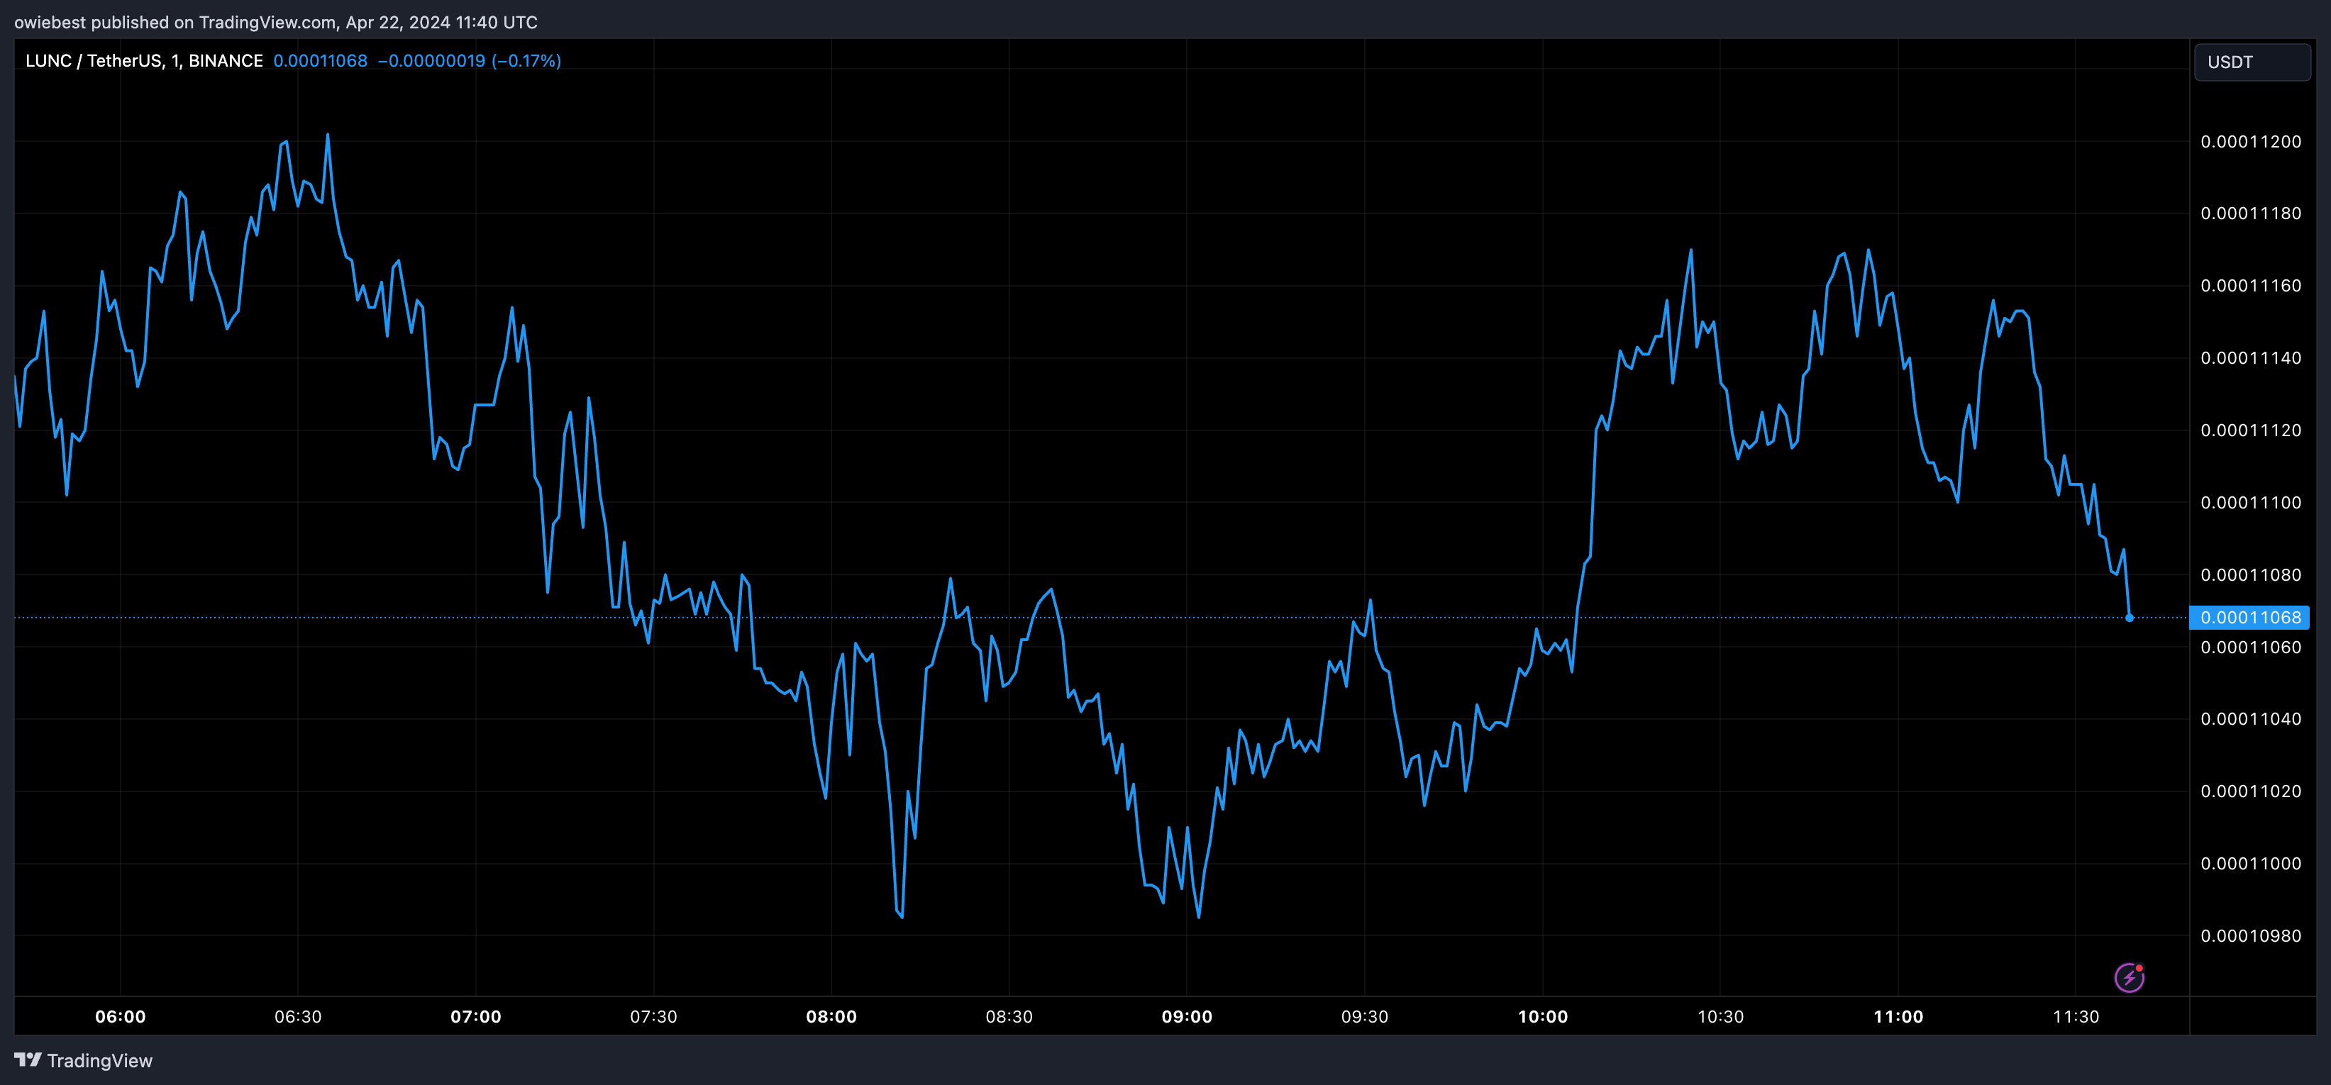
Task: Click the TradingView text at bottom left
Action: pyautogui.click(x=99, y=1061)
